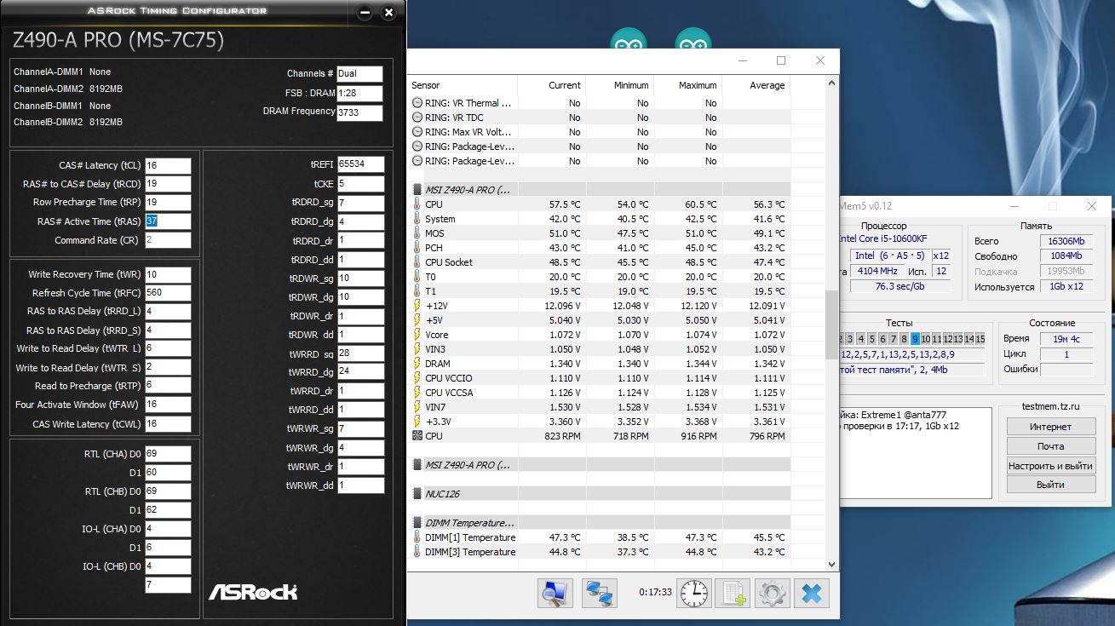Image resolution: width=1115 pixels, height=626 pixels.
Task: Click the tWRRD_sg value field
Action: click(x=360, y=353)
